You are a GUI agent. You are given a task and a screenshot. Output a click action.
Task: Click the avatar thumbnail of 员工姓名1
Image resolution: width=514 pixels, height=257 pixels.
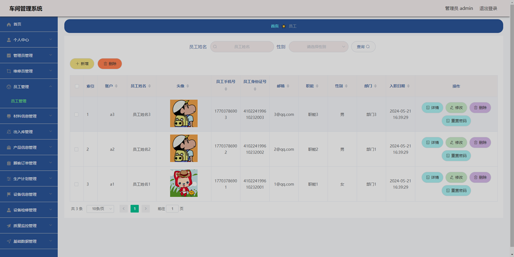[x=183, y=183]
